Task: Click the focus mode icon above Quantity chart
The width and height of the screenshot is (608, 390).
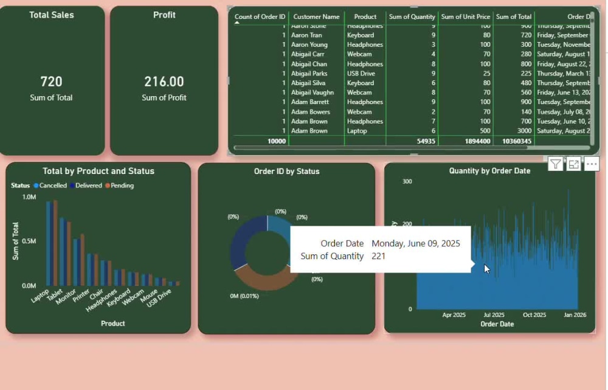Action: (573, 164)
